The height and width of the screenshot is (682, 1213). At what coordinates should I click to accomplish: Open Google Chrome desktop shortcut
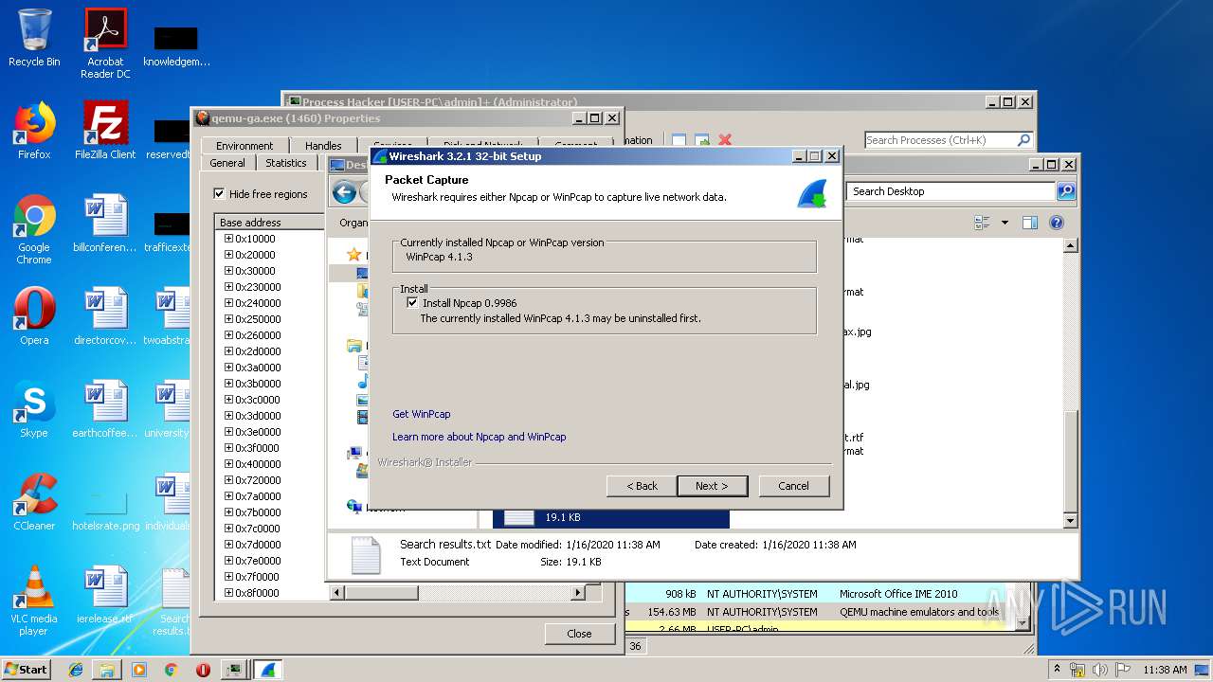pos(34,230)
